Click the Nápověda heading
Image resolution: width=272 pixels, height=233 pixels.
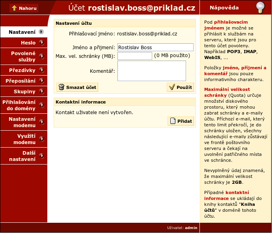[224, 7]
